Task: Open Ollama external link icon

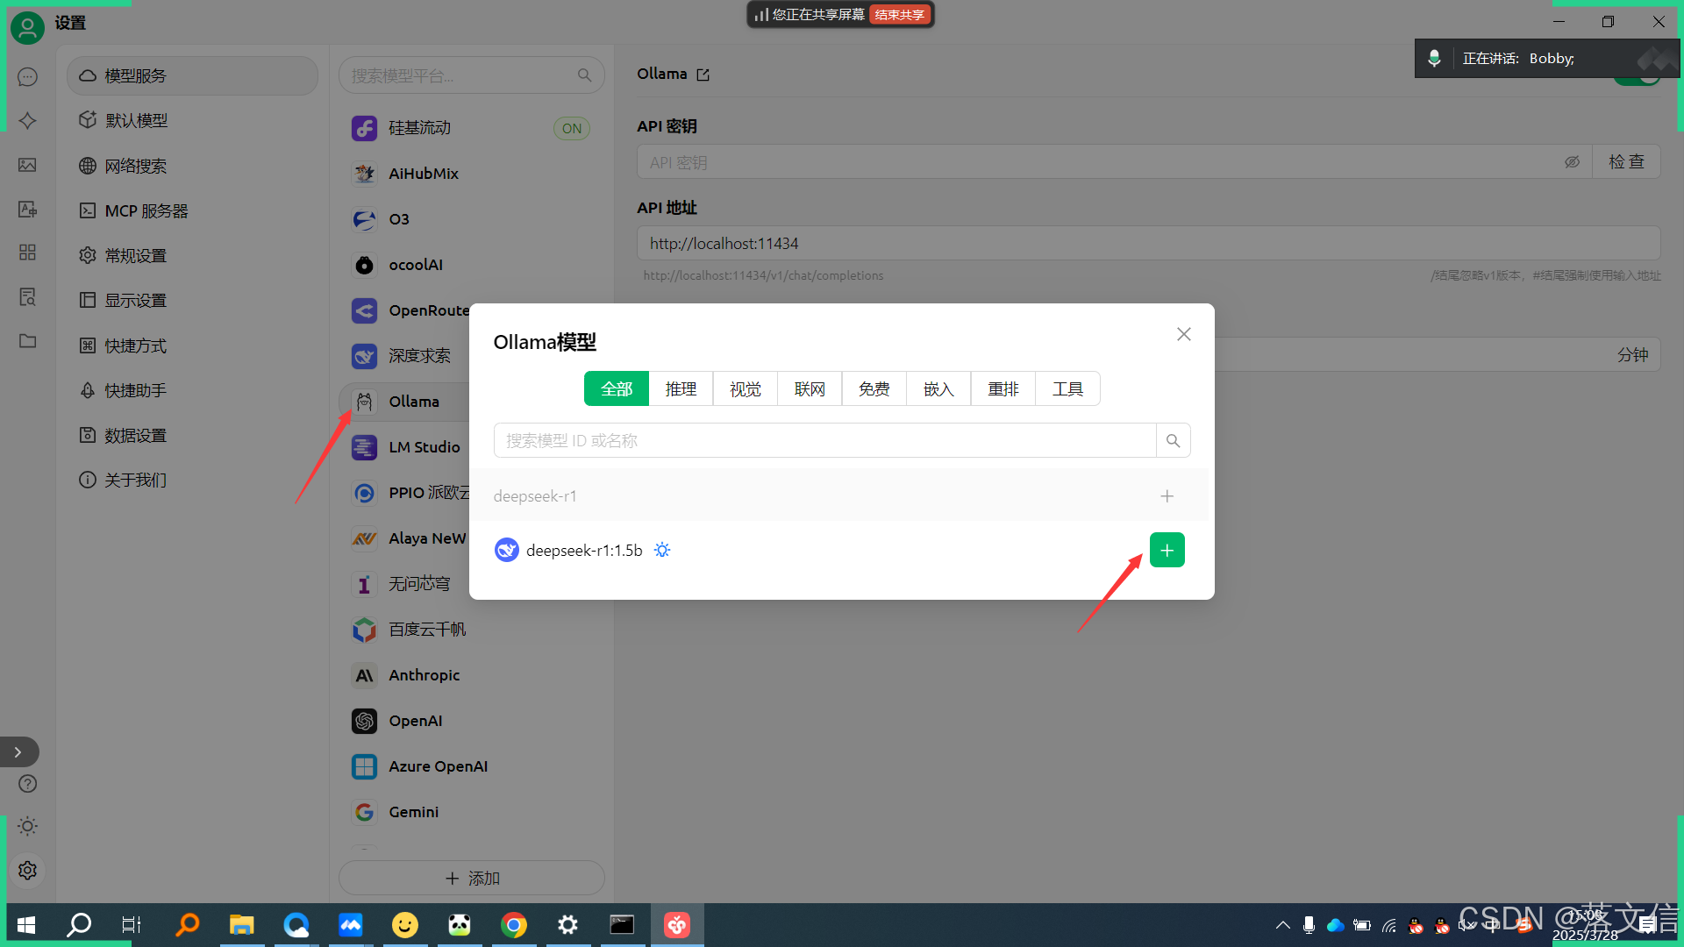Action: tap(703, 75)
